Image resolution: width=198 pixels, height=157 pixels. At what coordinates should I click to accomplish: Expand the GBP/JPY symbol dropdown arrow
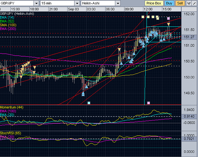(x=36, y=3)
